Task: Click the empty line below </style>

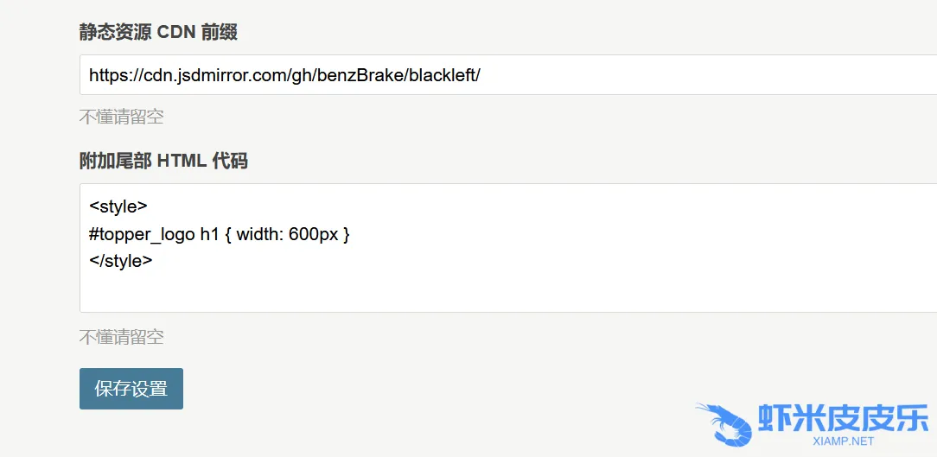Action: 259,289
